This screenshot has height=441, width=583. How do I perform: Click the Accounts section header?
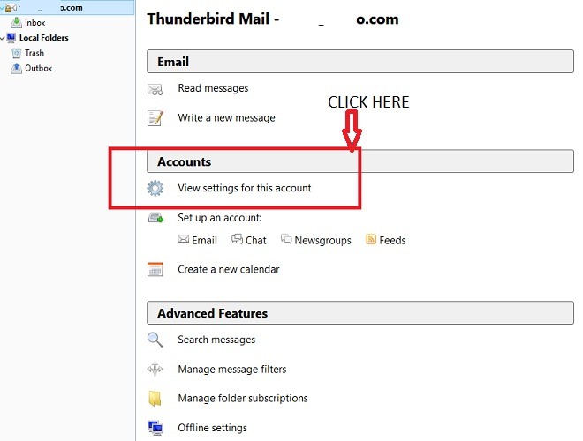[360, 161]
